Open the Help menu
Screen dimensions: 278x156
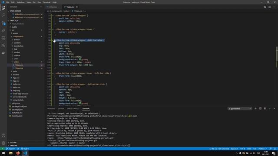point(54,2)
